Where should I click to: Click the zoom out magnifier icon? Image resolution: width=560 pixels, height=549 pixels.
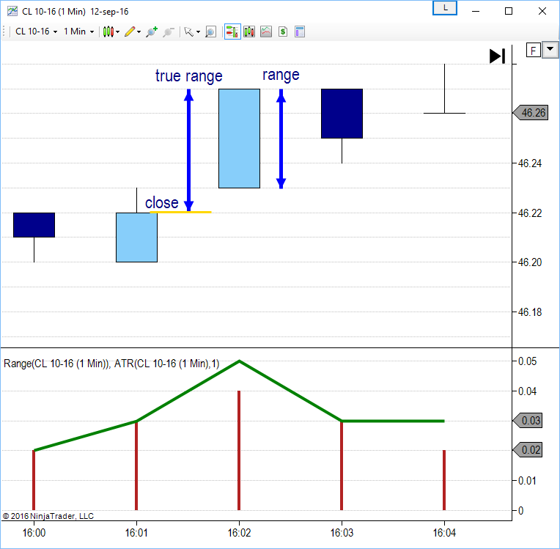[x=168, y=32]
